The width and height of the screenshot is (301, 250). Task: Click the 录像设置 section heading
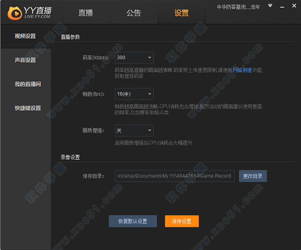70,157
